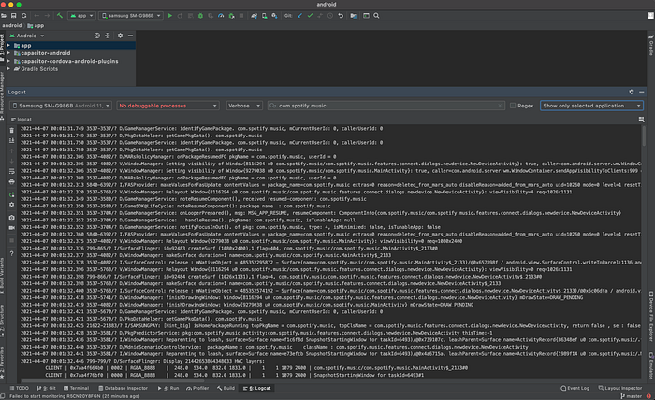Open the Profiler tool window tab
This screenshot has height=400, width=655.
coord(197,388)
